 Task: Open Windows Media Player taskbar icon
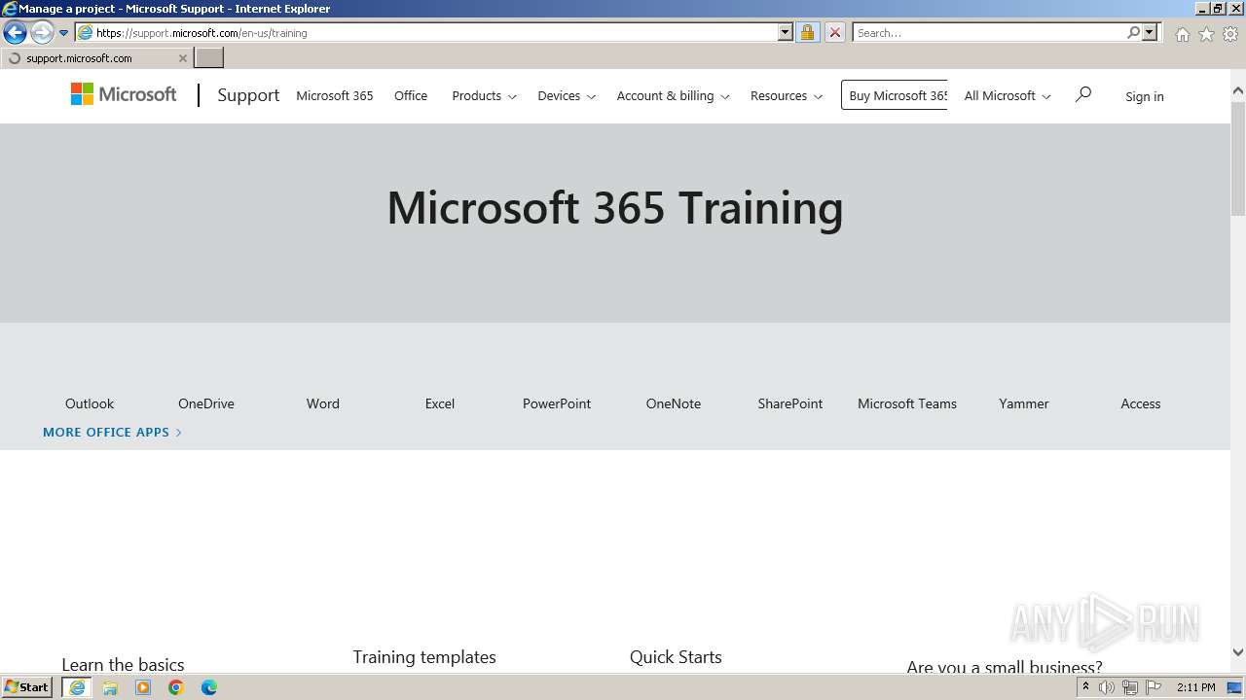pyautogui.click(x=143, y=687)
